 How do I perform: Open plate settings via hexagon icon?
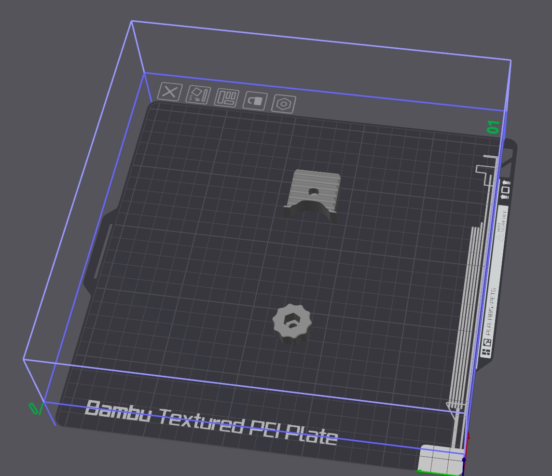tap(284, 104)
